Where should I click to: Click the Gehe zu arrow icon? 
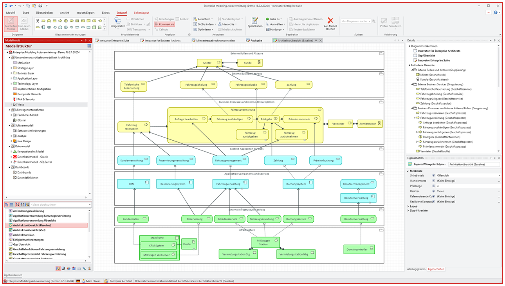click(x=268, y=19)
